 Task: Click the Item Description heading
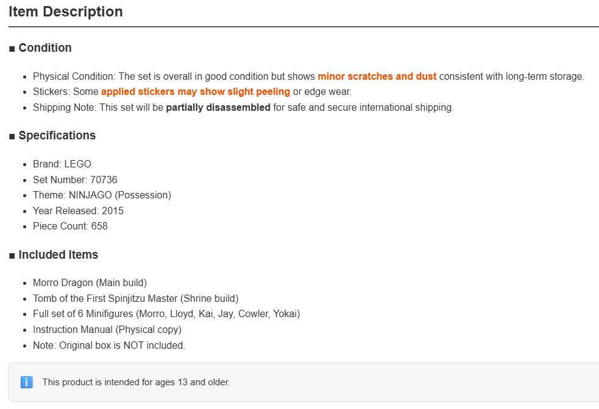(66, 12)
